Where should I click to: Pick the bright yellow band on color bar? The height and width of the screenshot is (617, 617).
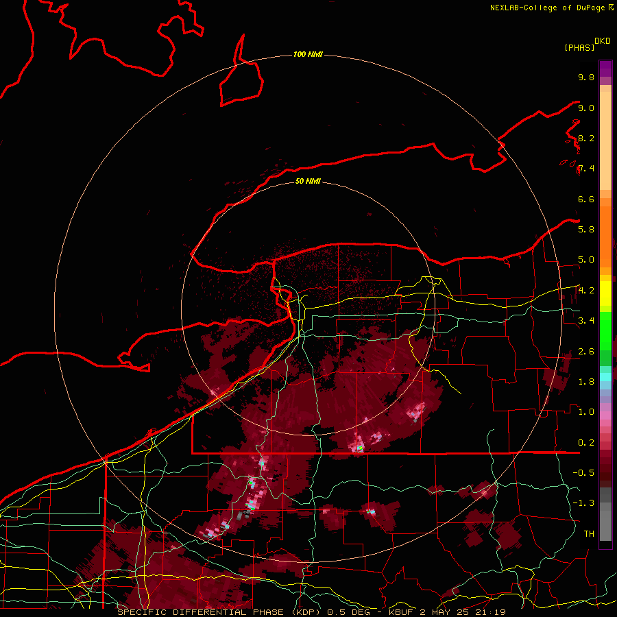click(x=605, y=293)
